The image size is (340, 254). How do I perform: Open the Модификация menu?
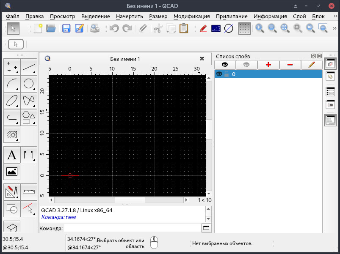coord(191,16)
